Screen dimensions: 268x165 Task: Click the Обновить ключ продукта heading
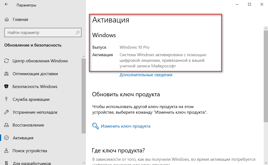coord(126,94)
